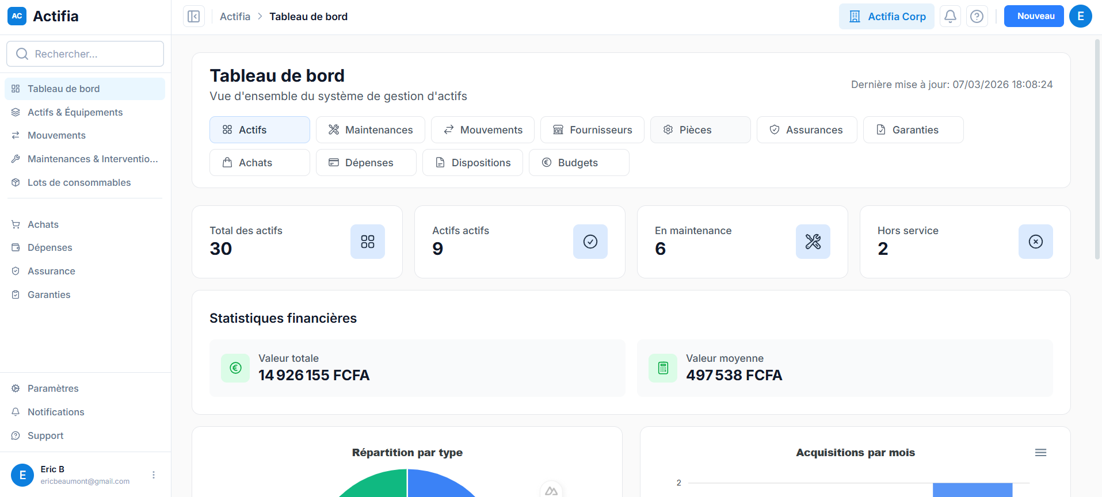Select the Fournisseurs tab
1102x497 pixels.
tap(592, 129)
